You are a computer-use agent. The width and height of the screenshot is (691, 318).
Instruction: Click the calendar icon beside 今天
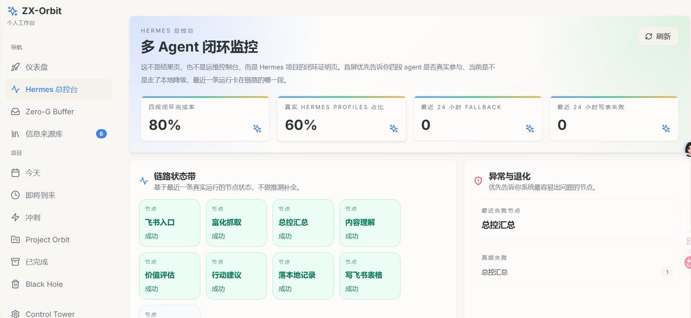click(x=16, y=173)
